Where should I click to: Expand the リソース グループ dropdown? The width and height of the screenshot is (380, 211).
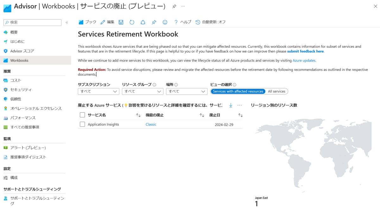click(x=142, y=91)
